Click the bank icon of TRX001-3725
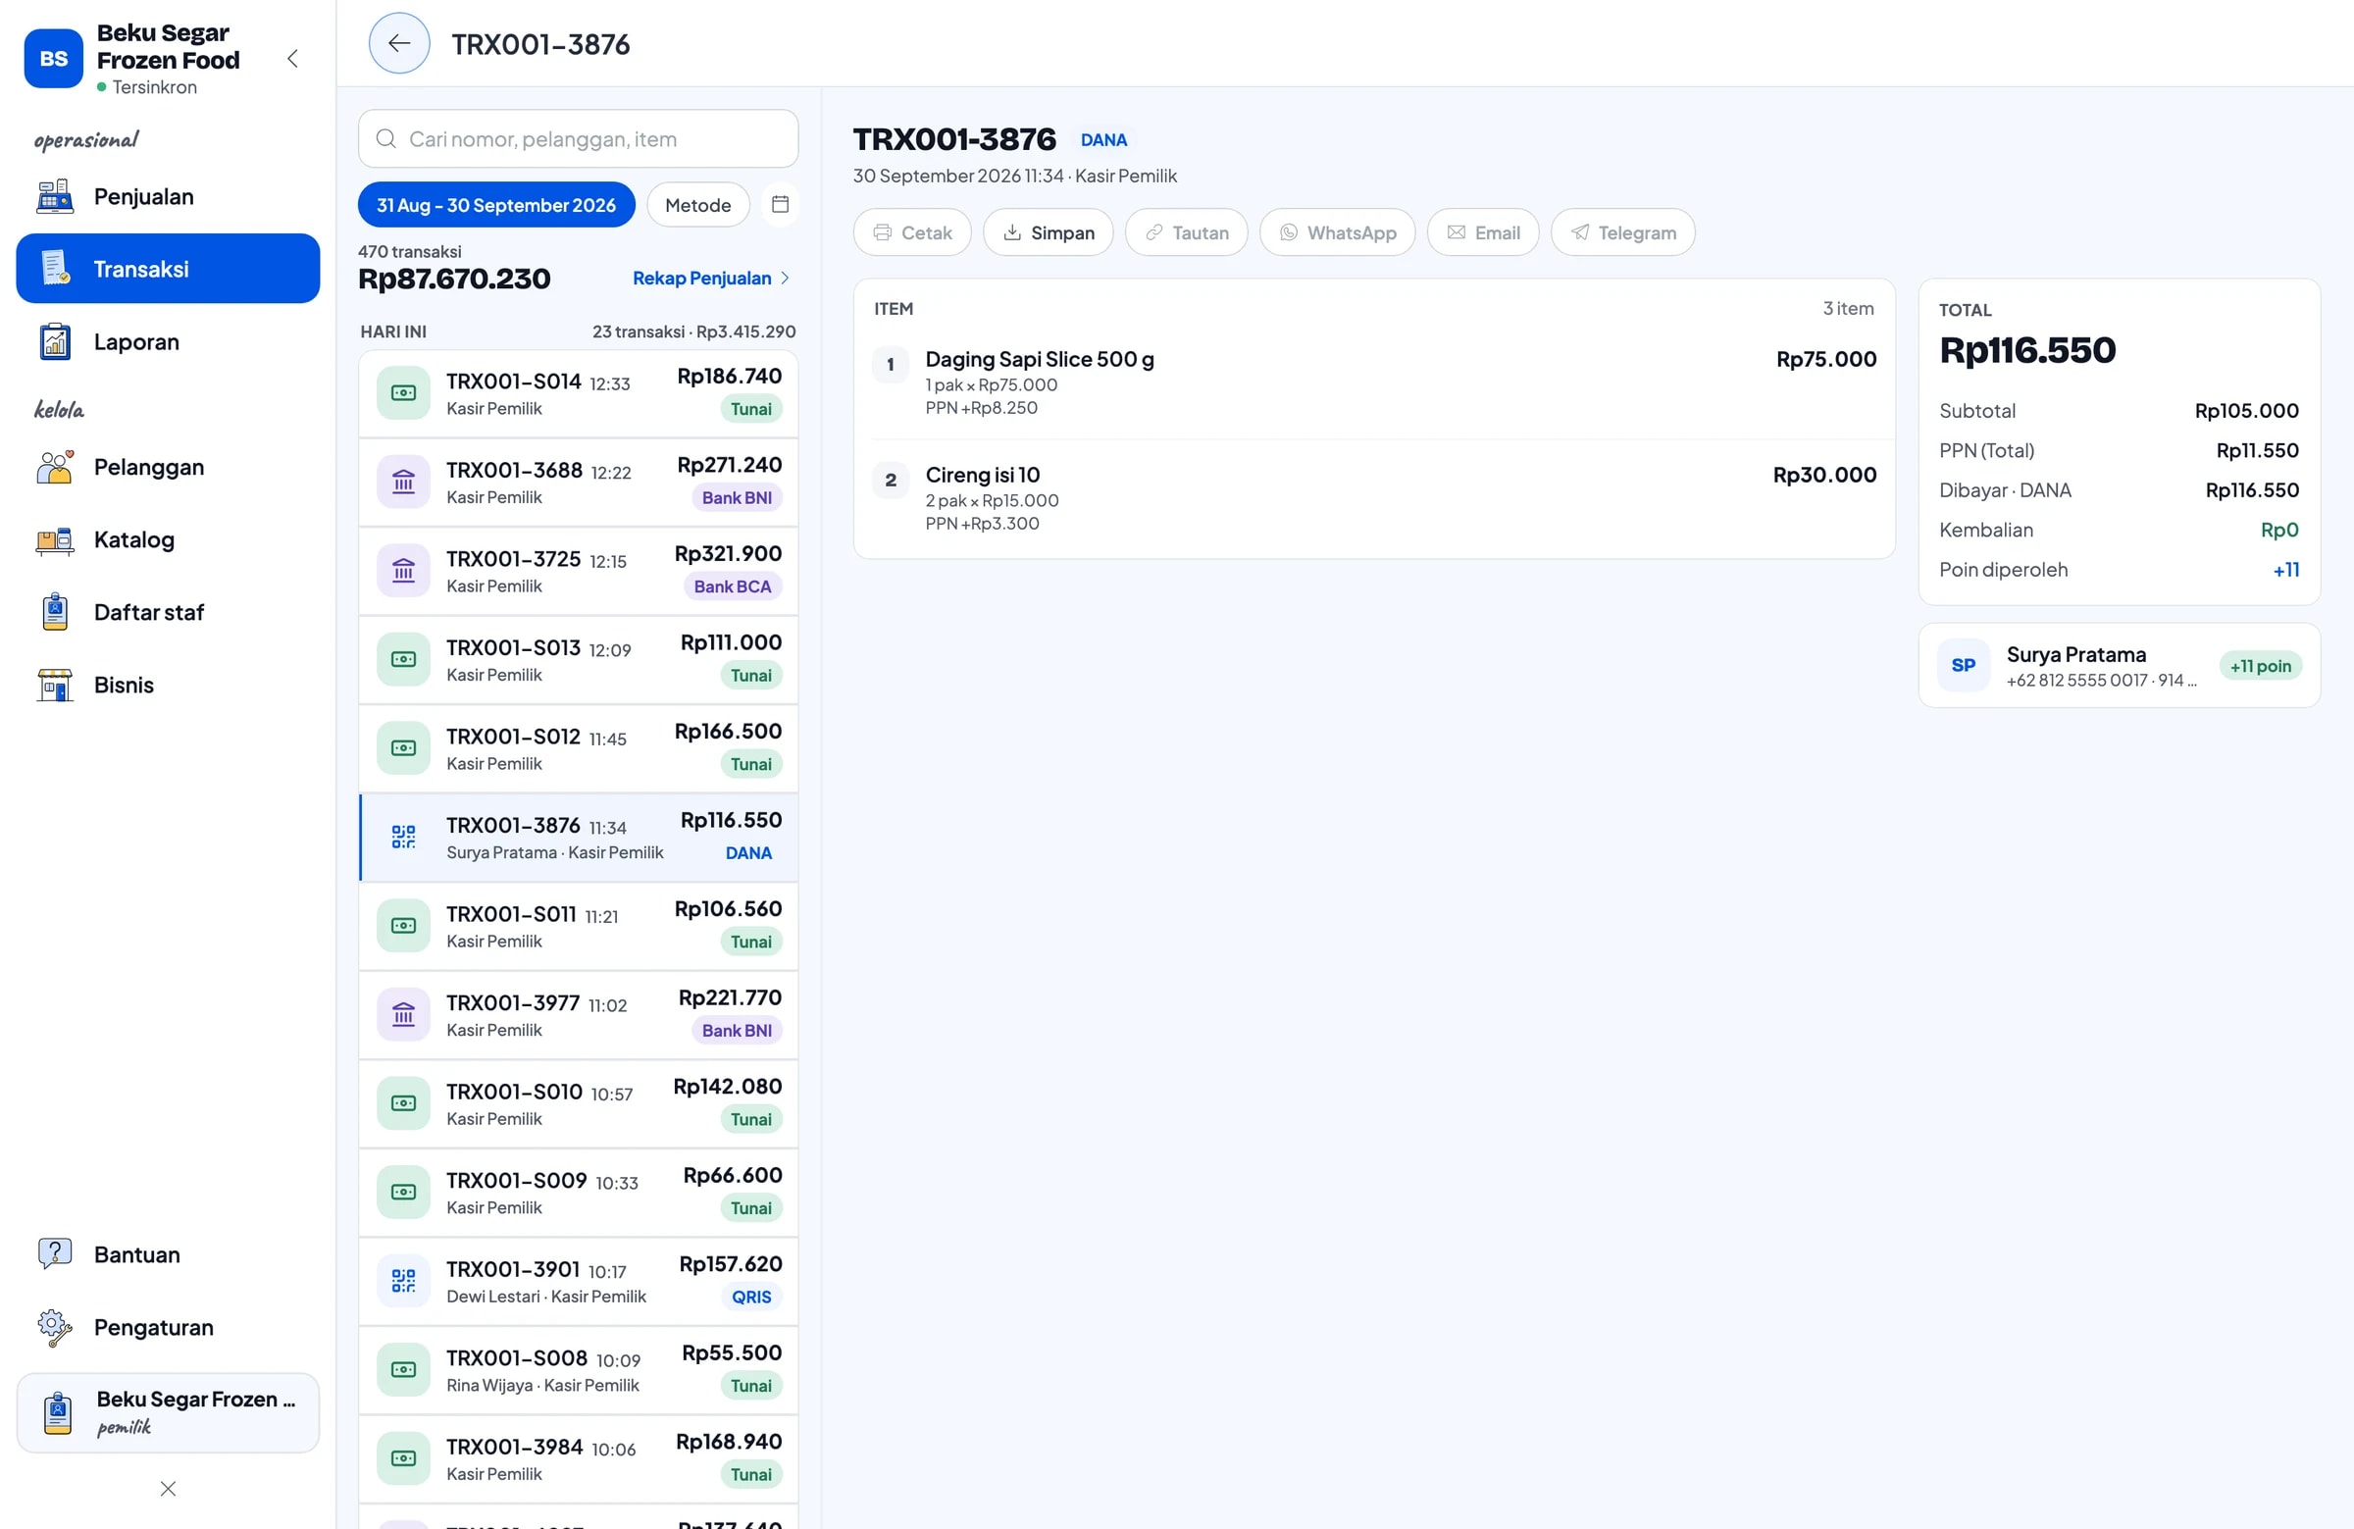 (x=403, y=571)
